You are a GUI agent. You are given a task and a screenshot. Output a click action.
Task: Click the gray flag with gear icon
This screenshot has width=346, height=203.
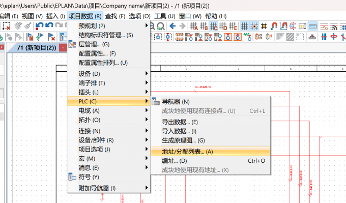pos(9,37)
